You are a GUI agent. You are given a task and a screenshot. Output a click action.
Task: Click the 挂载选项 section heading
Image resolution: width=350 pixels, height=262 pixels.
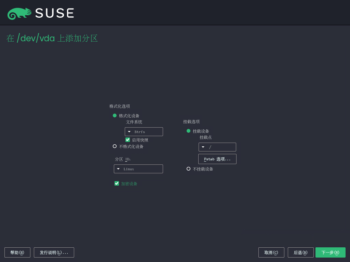[191, 122]
